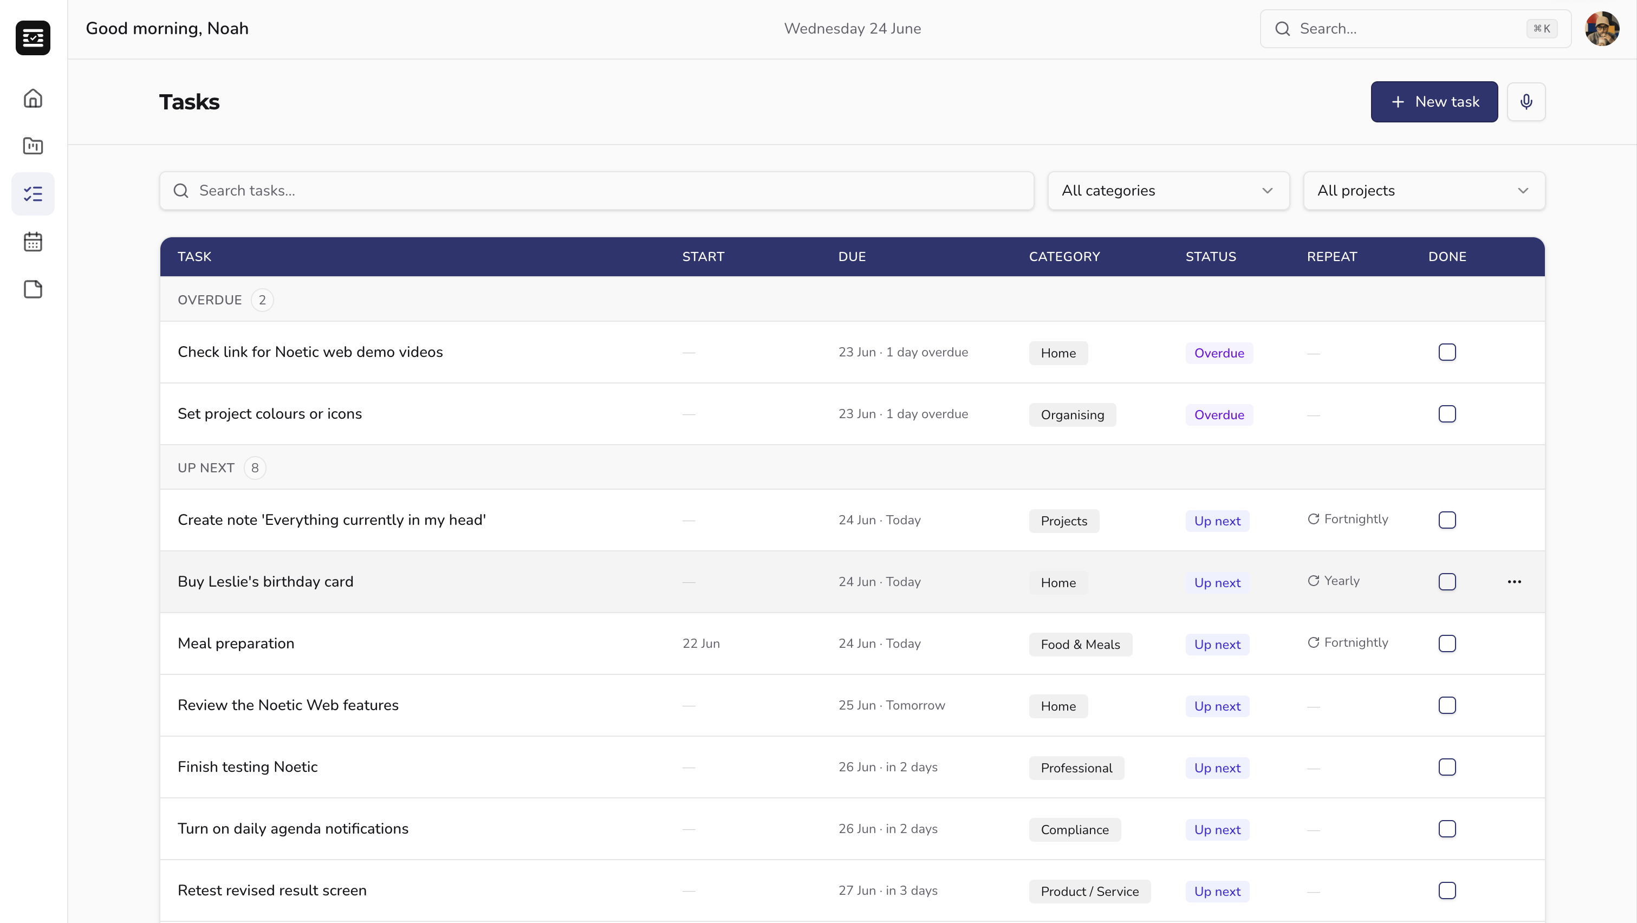This screenshot has height=923, width=1637.
Task: Click the Yearly repeat icon on birthday card row
Action: coord(1314,581)
